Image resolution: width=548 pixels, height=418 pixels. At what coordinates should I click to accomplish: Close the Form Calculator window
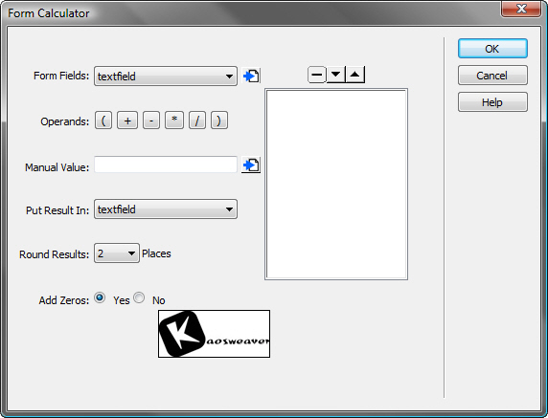click(521, 9)
